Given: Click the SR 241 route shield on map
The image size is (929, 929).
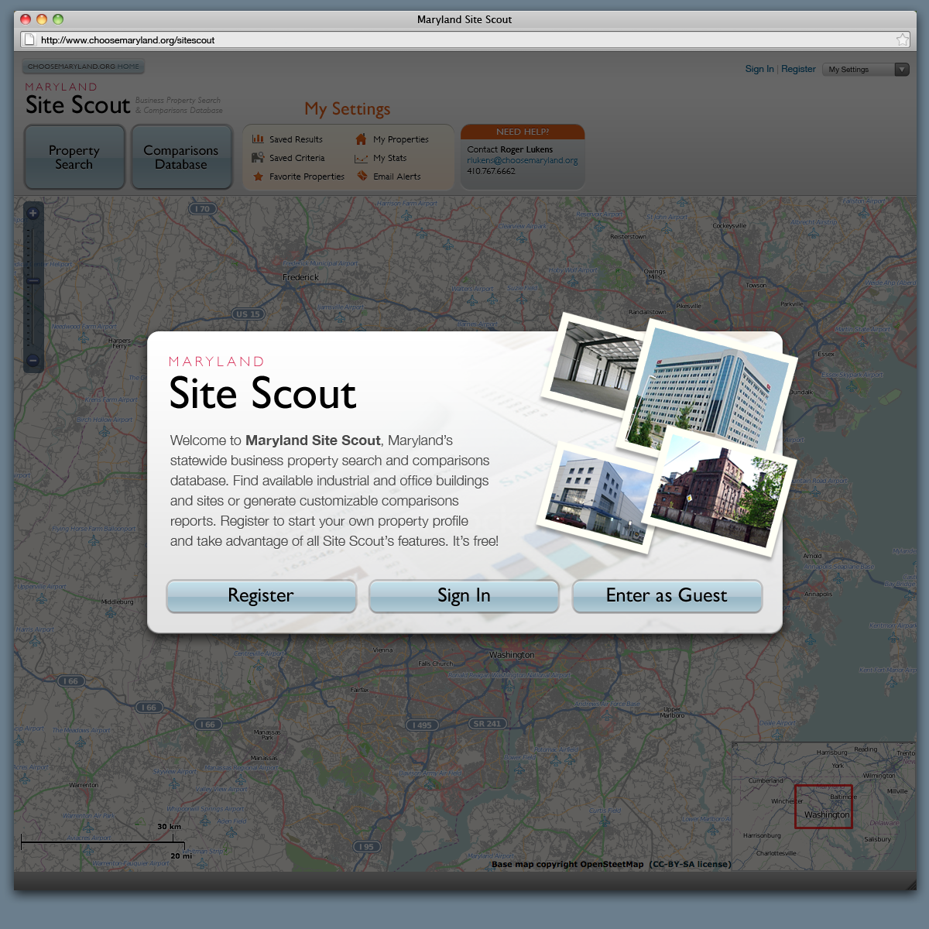Looking at the screenshot, I should coord(488,724).
